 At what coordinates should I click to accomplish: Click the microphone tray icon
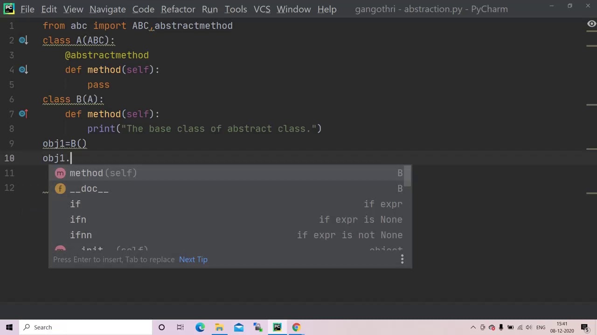(x=501, y=328)
